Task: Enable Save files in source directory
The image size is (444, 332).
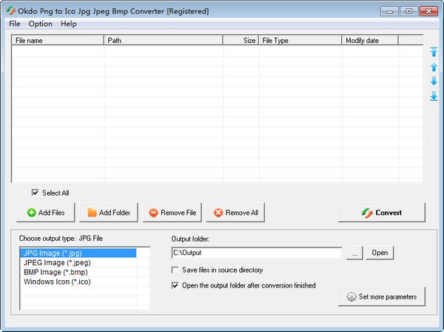Action: (175, 270)
